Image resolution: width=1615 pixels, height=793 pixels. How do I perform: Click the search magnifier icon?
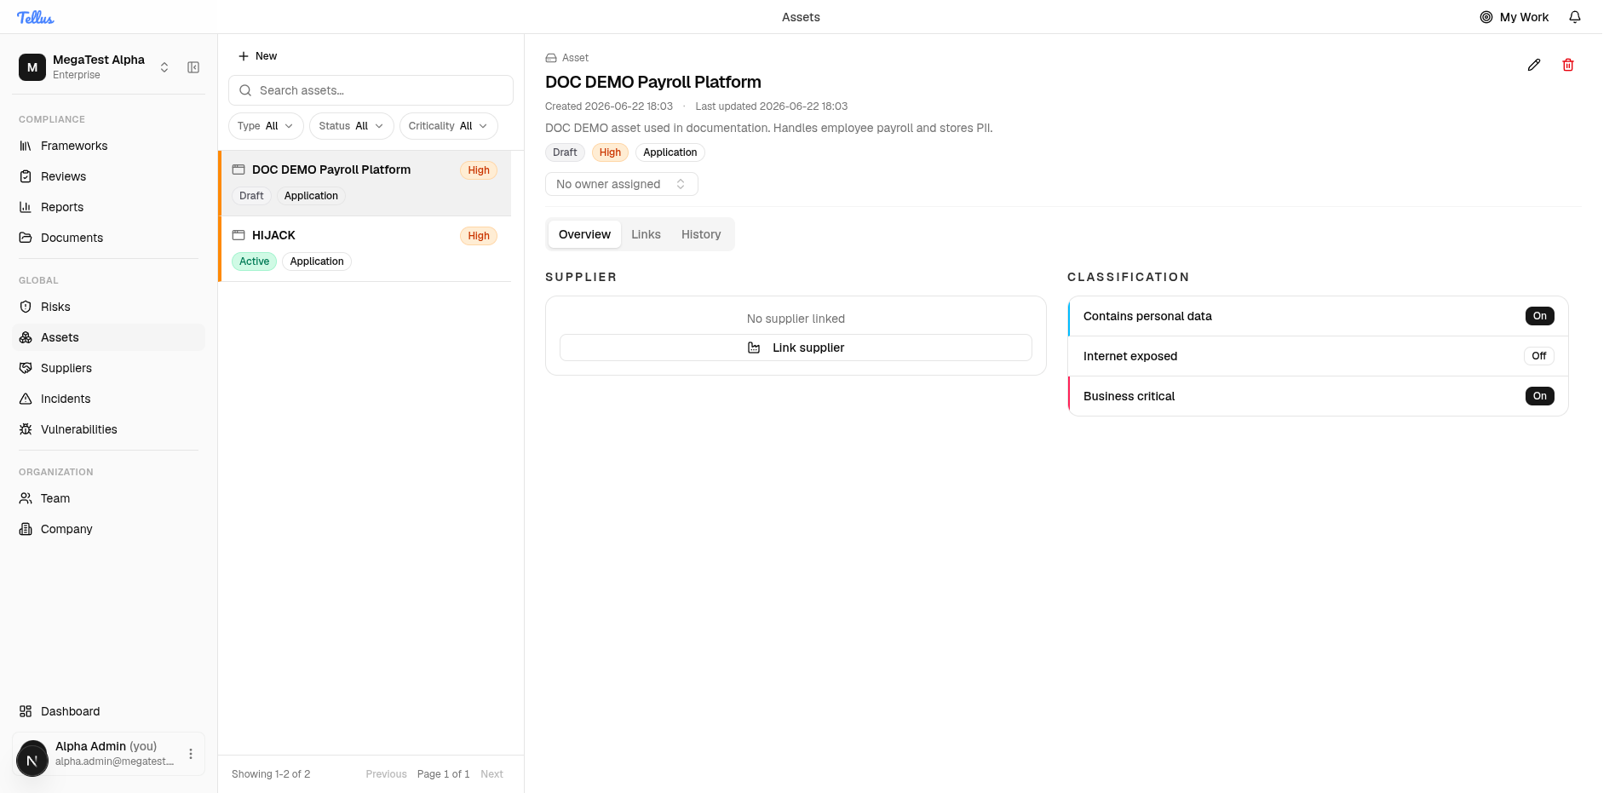pos(245,90)
